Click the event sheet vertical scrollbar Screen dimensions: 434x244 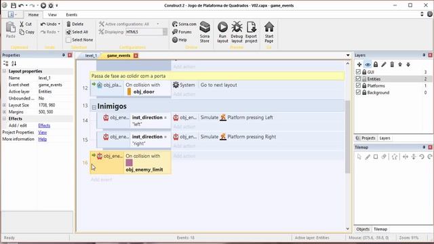point(348,137)
